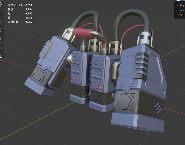
Task: Click the 5,194 vertex count value
Action: pyautogui.click(x=29, y=10)
